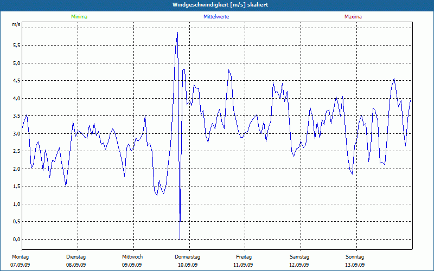Click the 2,0 y-axis value
This screenshot has height=271, width=434.
[17, 169]
